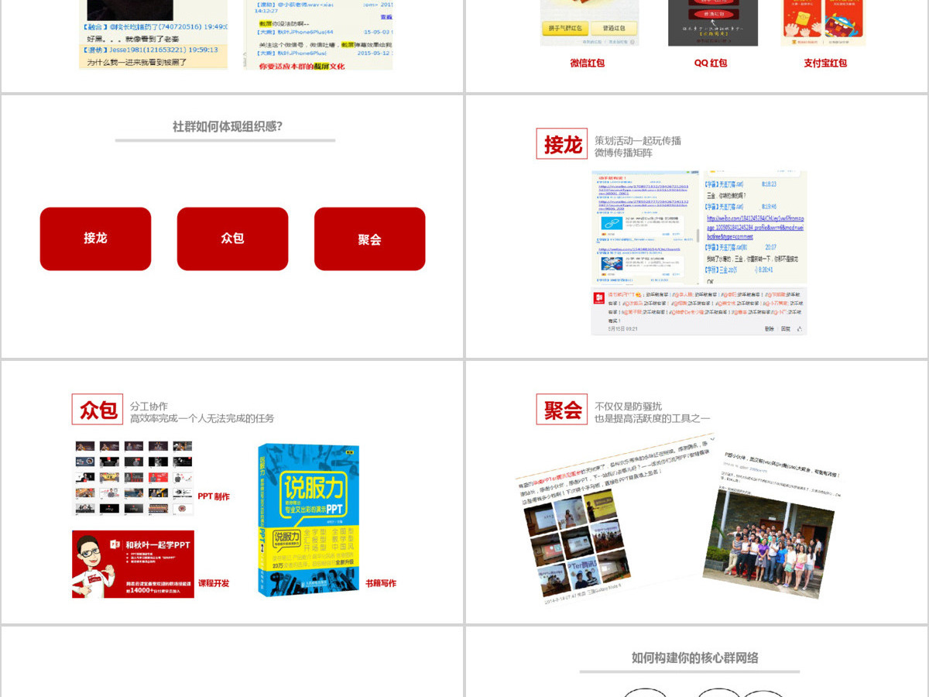The width and height of the screenshot is (929, 697).
Task: Open the PPT slides thumbnail grid image
Action: [x=133, y=478]
